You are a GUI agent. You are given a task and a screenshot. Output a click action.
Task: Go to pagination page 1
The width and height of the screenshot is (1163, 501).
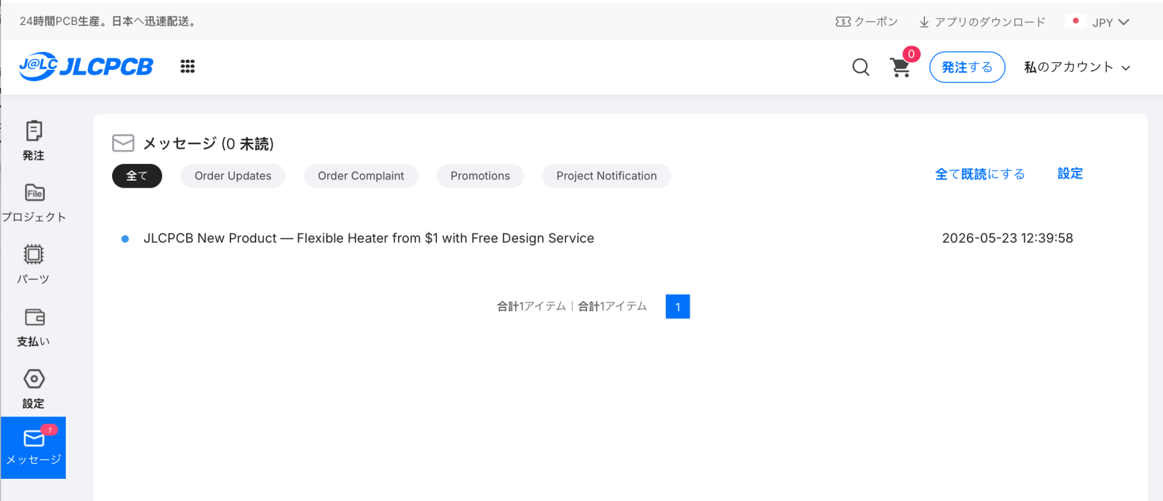[678, 307]
